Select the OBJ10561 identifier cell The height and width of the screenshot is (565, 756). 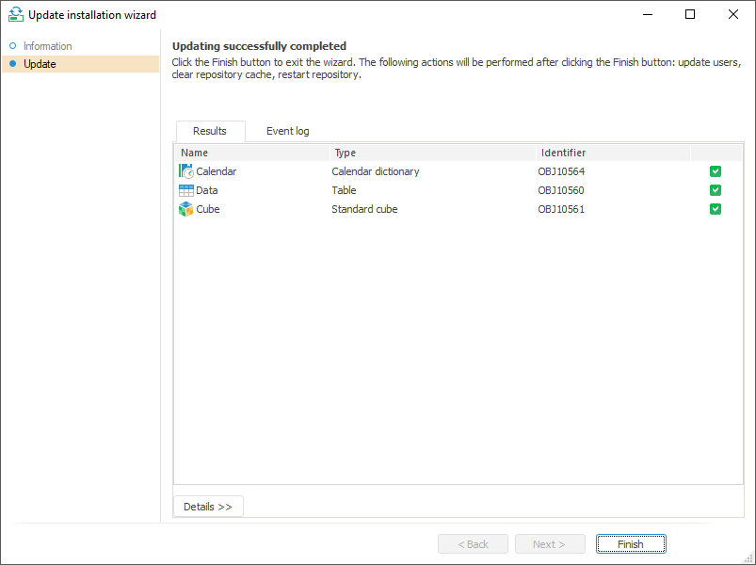561,209
